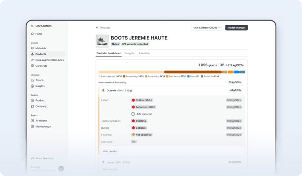The image size is (302, 176).
Task: Click the Add material button
Action: [x=141, y=114]
